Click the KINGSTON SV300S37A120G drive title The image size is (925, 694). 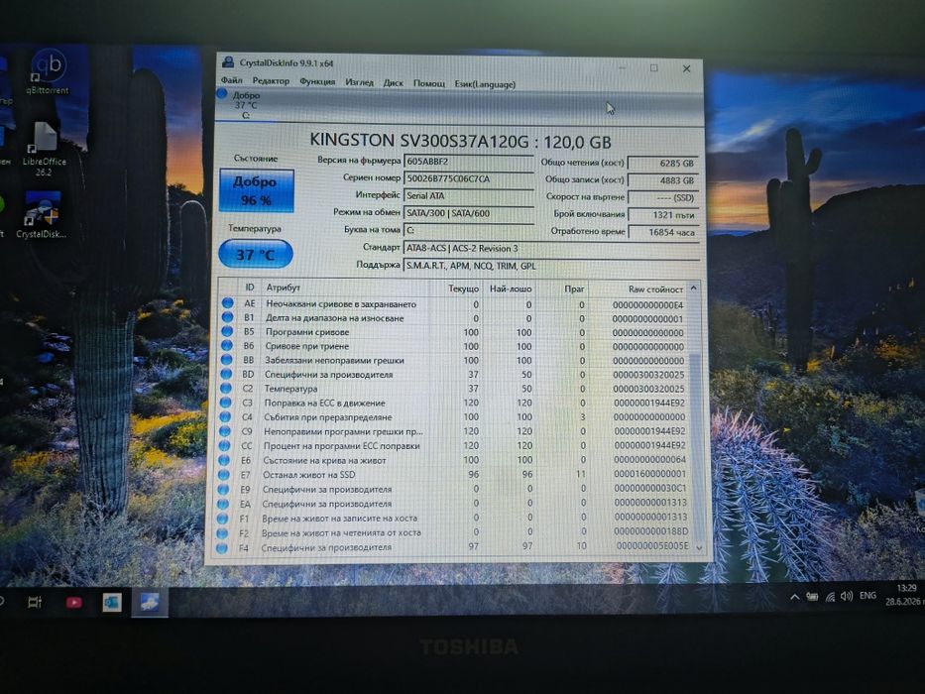(x=460, y=141)
